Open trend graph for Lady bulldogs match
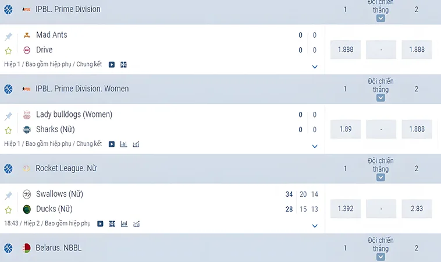 pyautogui.click(x=136, y=144)
